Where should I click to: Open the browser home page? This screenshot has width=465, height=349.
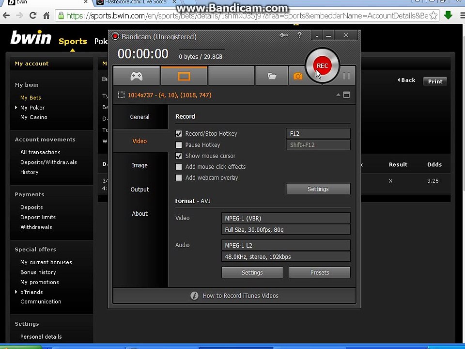[x=46, y=16]
